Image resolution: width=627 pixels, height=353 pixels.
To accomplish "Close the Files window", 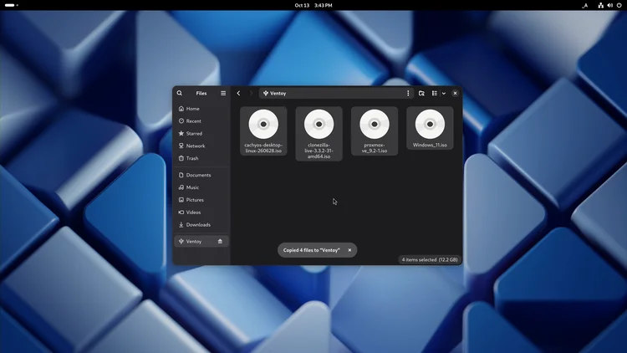I will pos(455,93).
